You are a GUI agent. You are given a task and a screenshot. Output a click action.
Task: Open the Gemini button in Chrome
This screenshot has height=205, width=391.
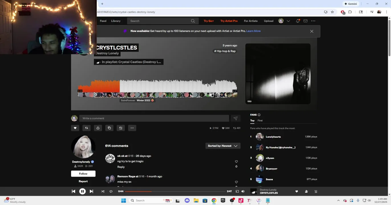tap(351, 4)
